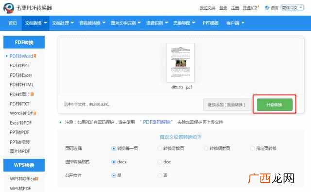This screenshot has height=192, width=311.
Task: Select the 转换奇数页 radio button
Action: click(x=160, y=148)
